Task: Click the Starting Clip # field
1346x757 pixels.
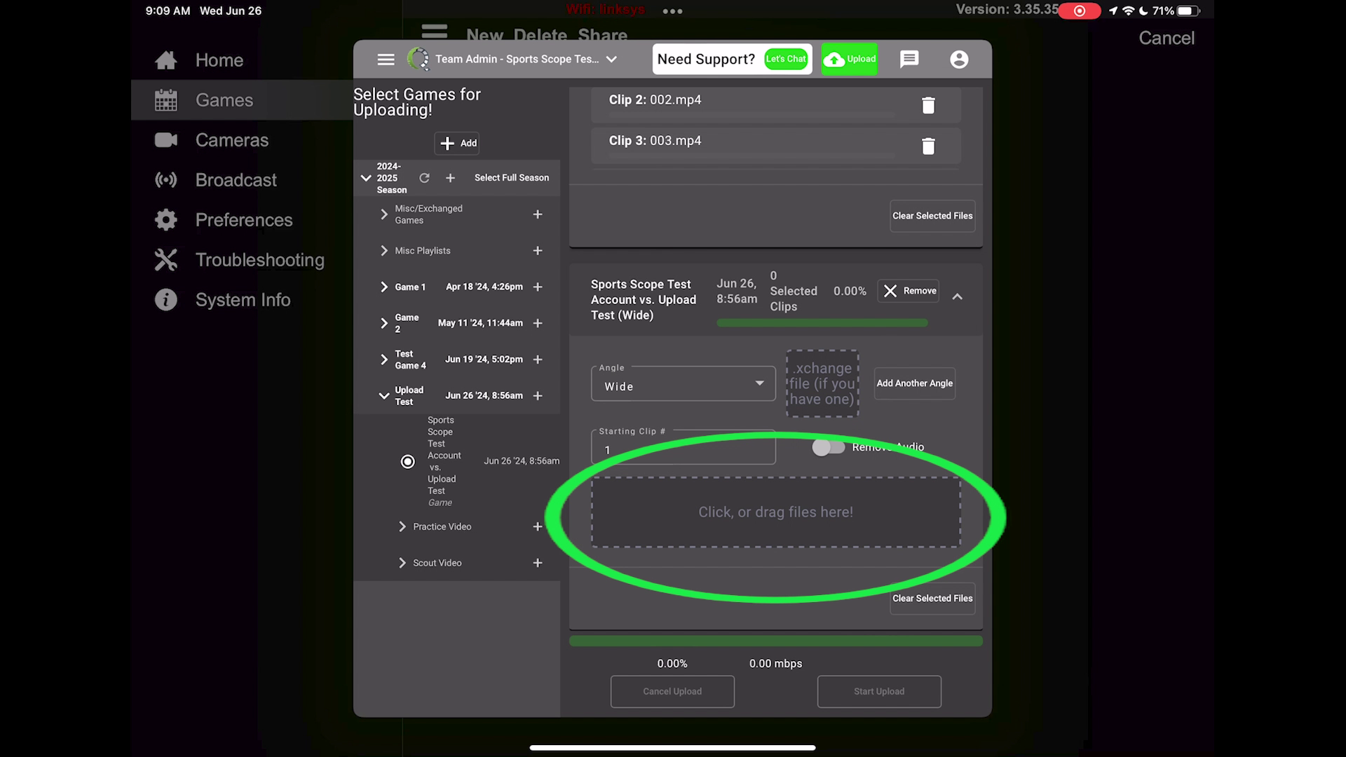Action: click(x=684, y=447)
